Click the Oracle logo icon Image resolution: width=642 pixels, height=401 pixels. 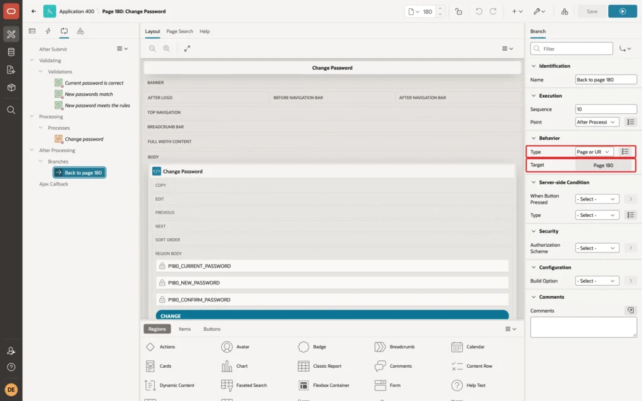pos(11,11)
